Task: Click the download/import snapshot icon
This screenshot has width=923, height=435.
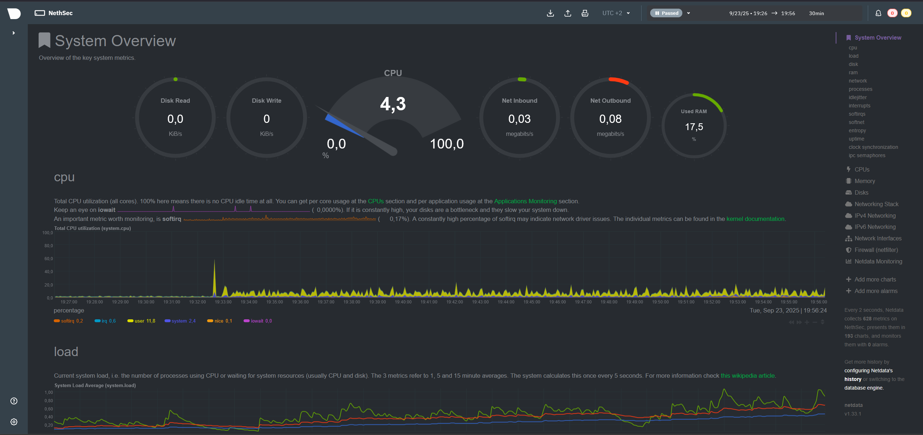Action: (550, 13)
